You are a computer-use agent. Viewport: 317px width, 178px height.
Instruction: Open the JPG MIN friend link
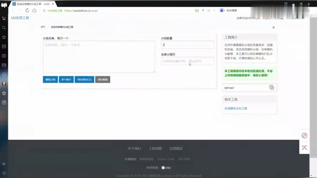pyautogui.click(x=184, y=159)
